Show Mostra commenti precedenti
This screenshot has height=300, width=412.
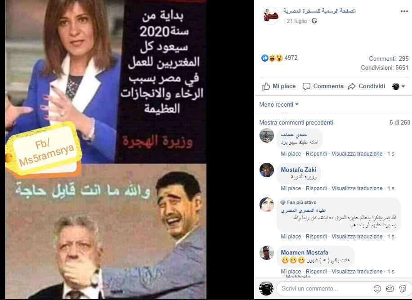point(296,122)
